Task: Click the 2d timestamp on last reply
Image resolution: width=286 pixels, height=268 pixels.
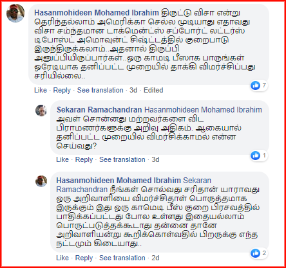Action: [155, 258]
